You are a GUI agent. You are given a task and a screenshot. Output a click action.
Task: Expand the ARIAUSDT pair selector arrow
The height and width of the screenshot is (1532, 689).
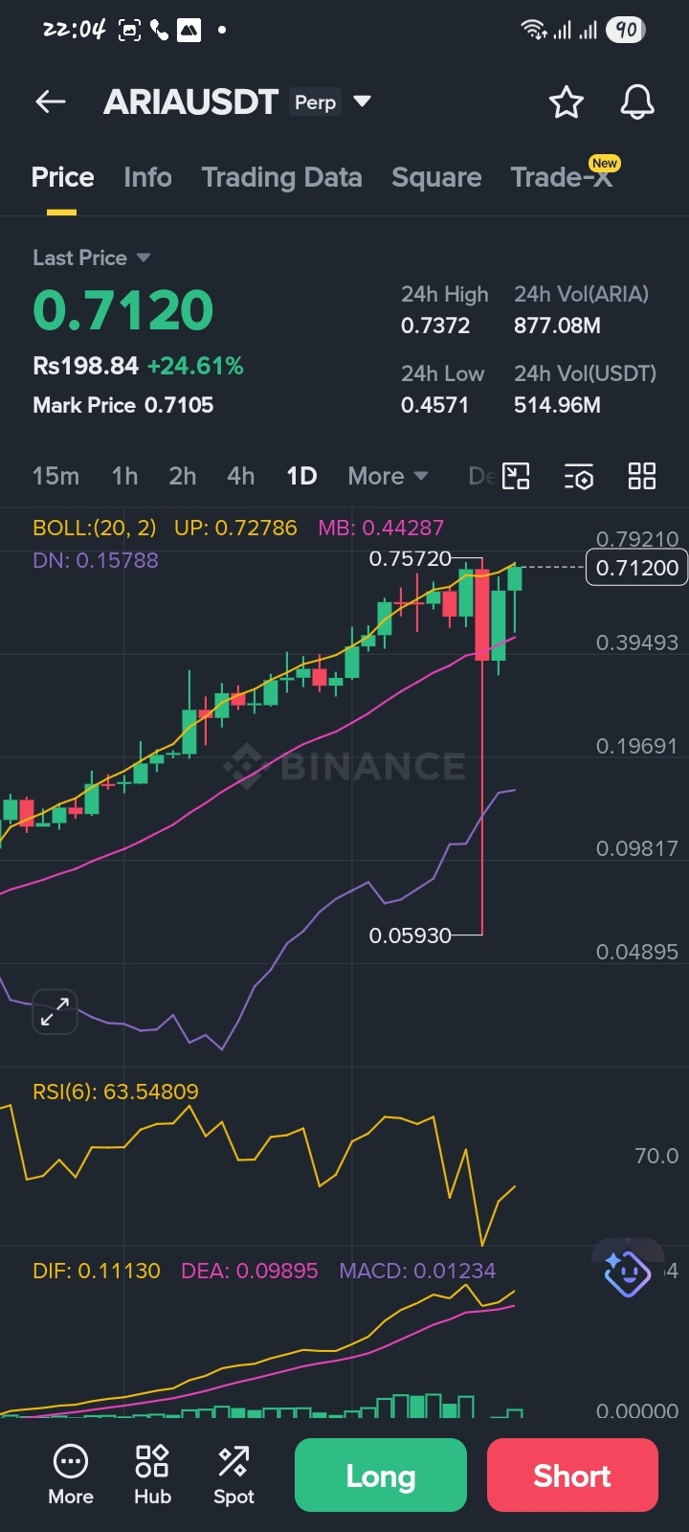tap(362, 101)
